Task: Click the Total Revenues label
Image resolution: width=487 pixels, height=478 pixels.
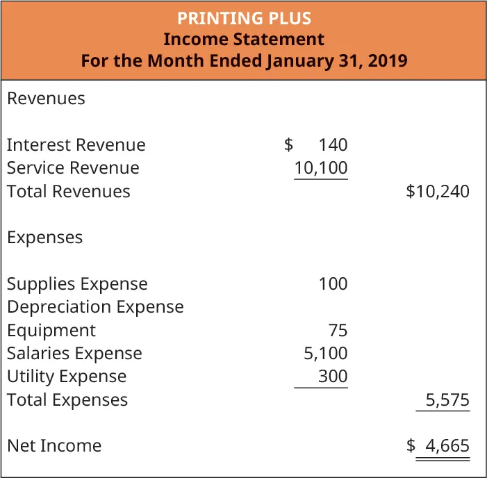Action: 68,191
